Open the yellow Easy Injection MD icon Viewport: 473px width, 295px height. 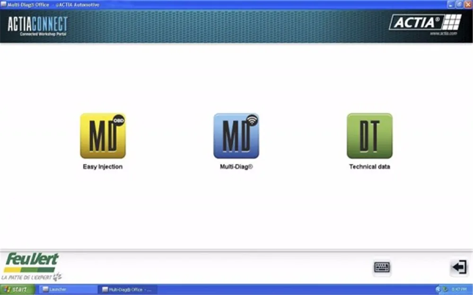click(103, 136)
